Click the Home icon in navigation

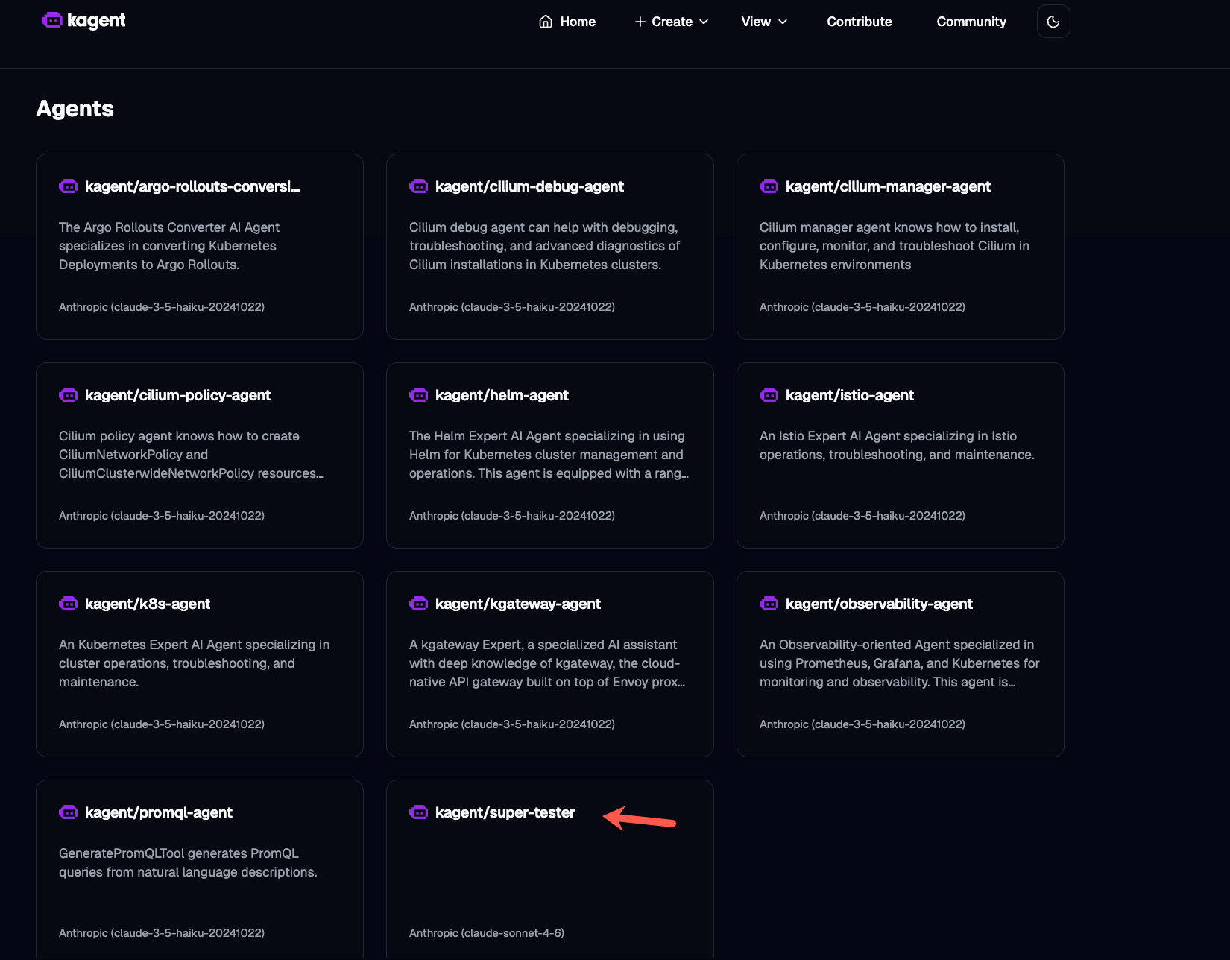point(546,22)
